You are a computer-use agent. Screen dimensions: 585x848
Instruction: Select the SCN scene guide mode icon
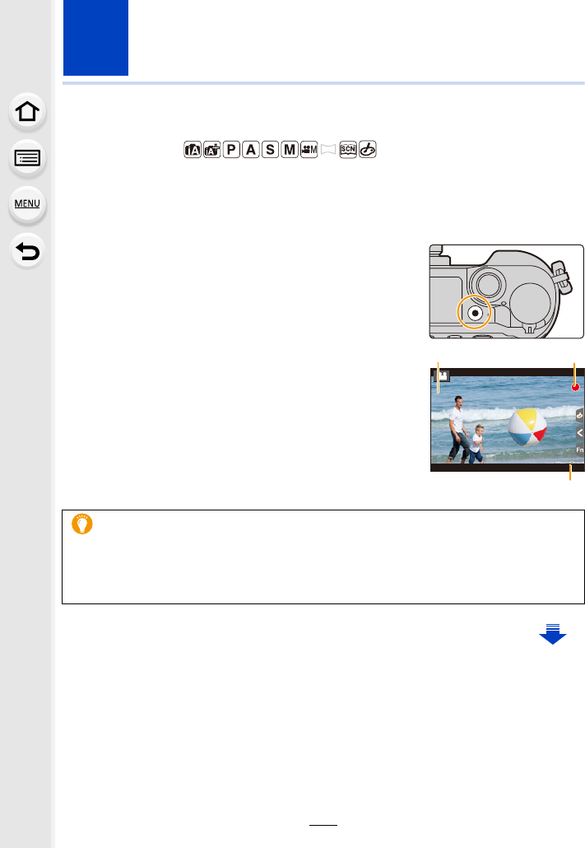[348, 150]
